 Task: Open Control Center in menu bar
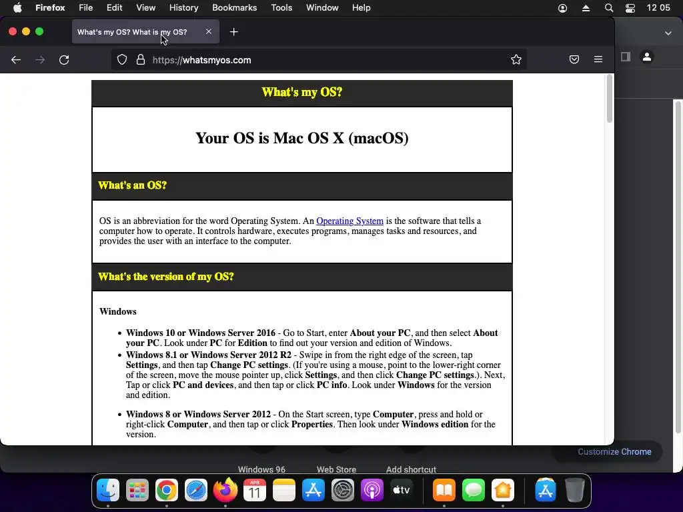coord(630,8)
